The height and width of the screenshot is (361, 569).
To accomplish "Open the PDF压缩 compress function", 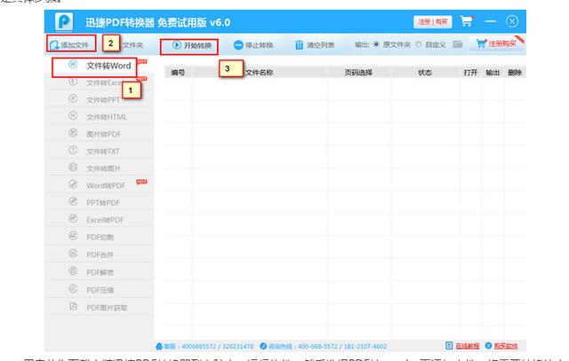I will [99, 290].
